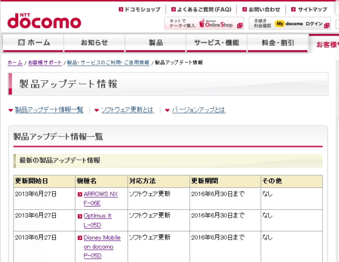The height and width of the screenshot is (262, 339).
Task: Click ソフトウェア更新 in Optimus it row
Action: click(150, 216)
